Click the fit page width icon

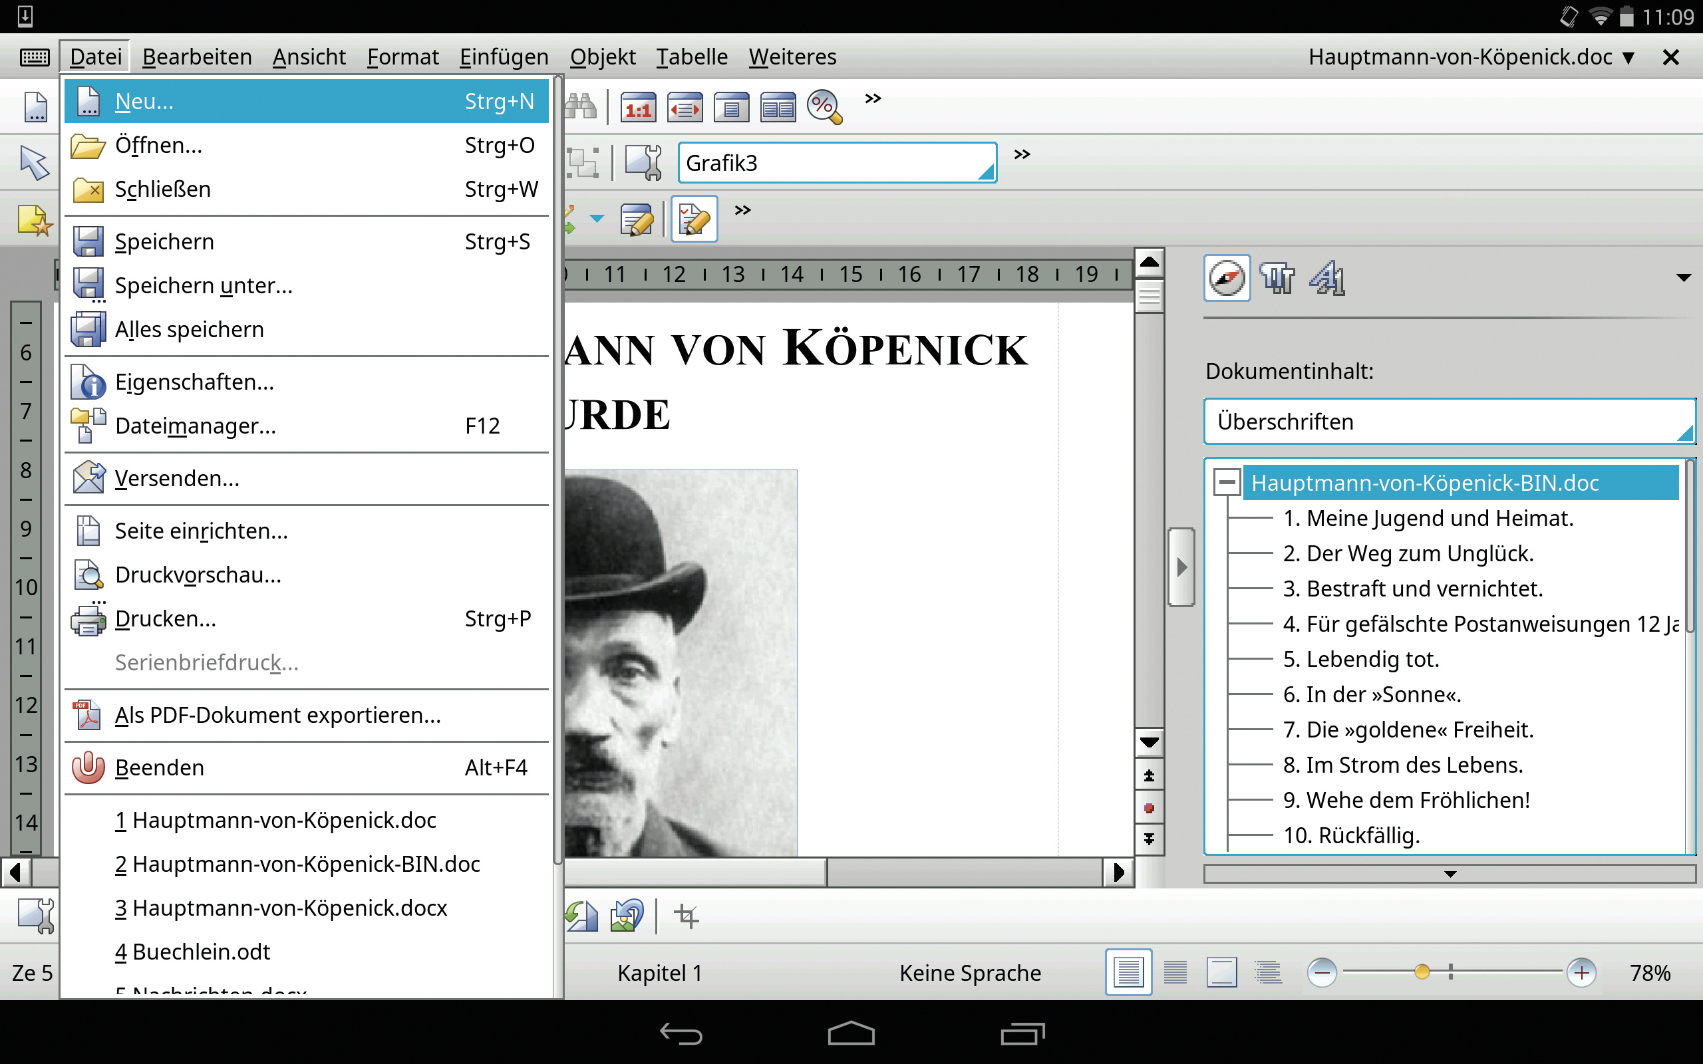click(685, 108)
